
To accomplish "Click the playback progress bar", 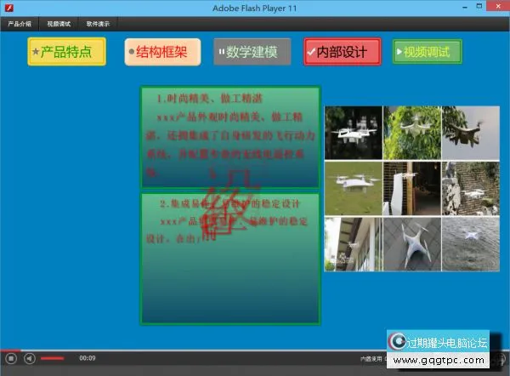I will [x=255, y=350].
